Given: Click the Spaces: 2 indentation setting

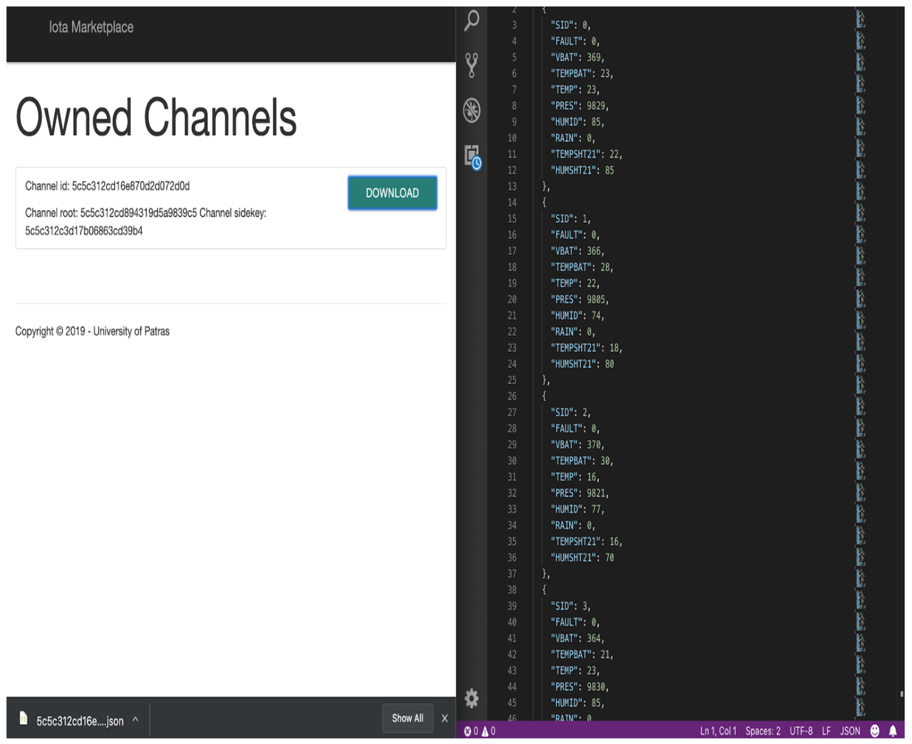Looking at the screenshot, I should click(x=763, y=731).
